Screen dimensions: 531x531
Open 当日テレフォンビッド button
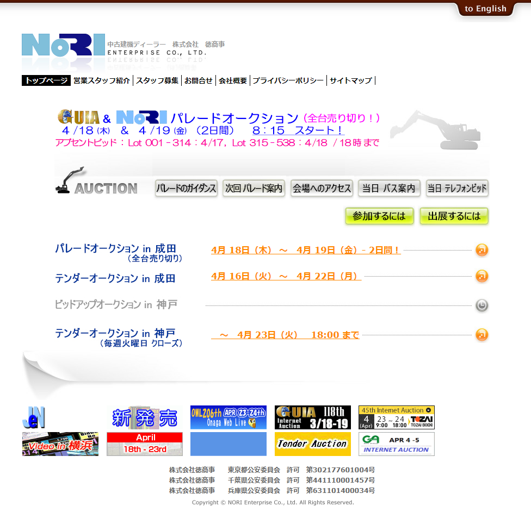click(x=457, y=188)
